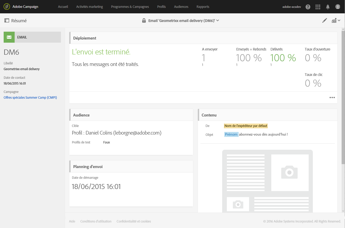
Task: Click the padlock icon beside the email title
Action: (144, 20)
